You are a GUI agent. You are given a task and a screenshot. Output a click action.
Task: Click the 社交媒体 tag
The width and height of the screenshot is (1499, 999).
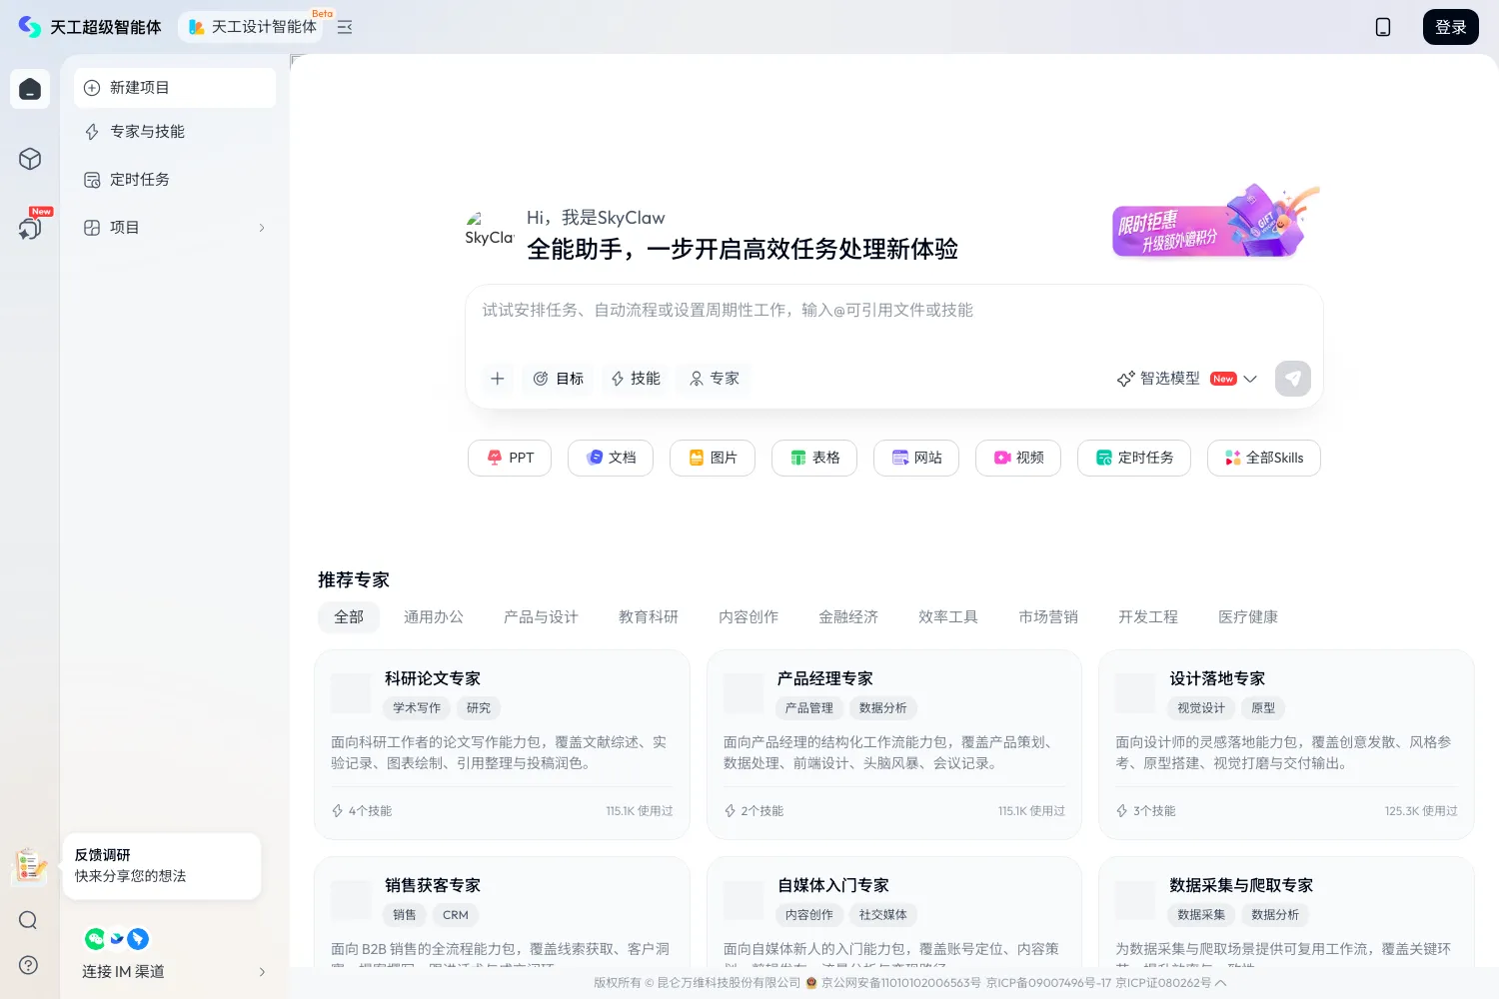(x=883, y=915)
